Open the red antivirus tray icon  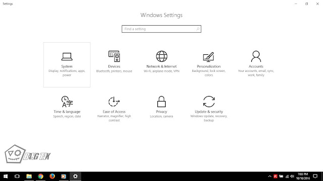coord(275,176)
